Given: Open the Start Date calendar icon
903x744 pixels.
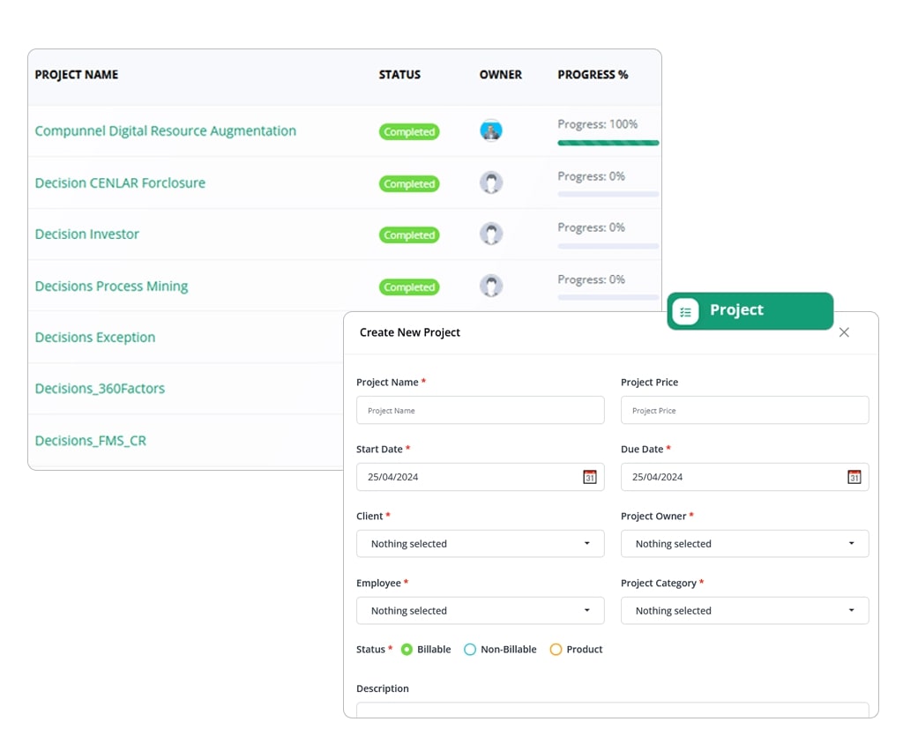Looking at the screenshot, I should (590, 477).
